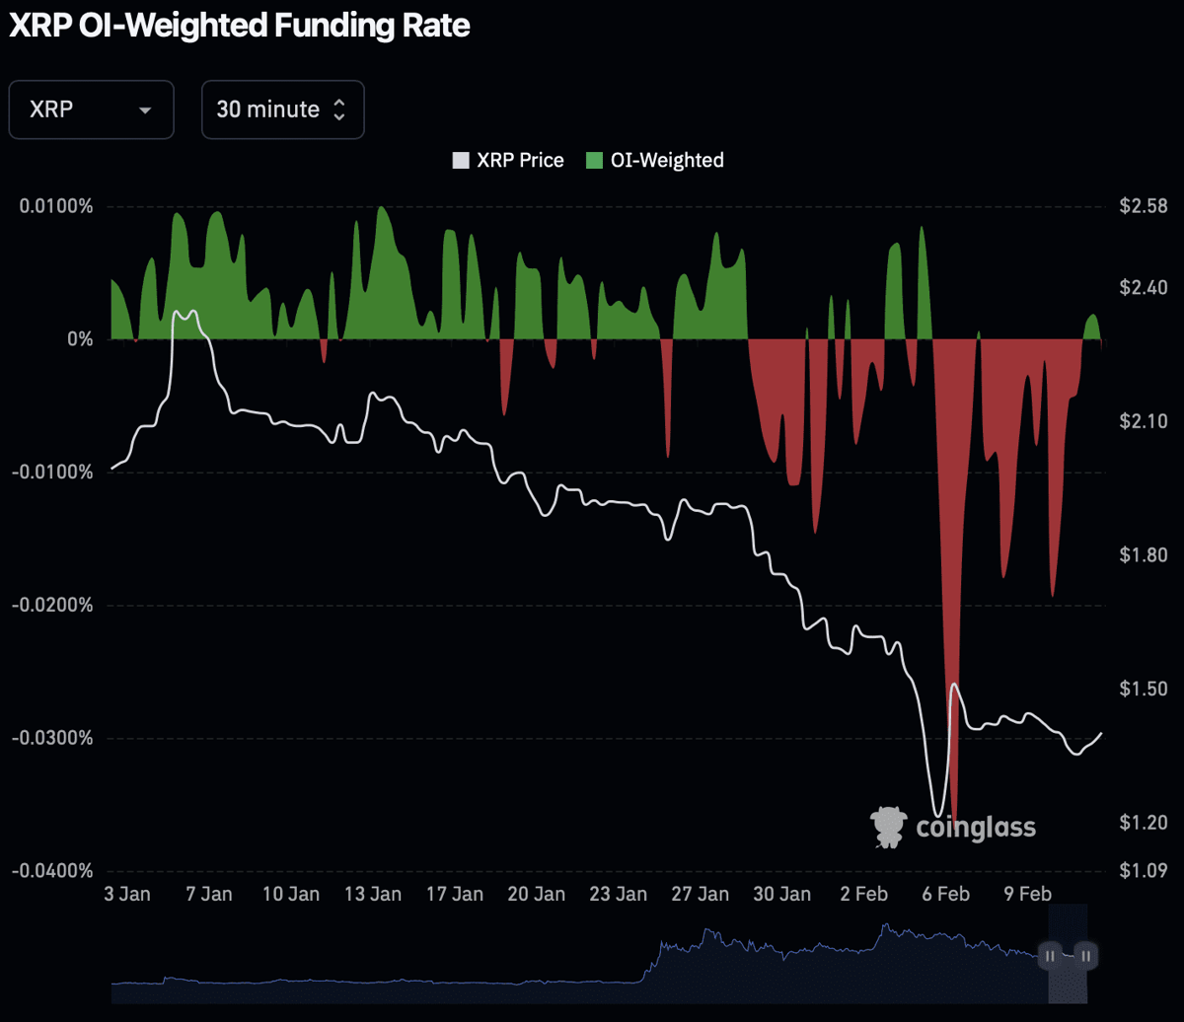Click the white XRP Price legend swatch

click(x=461, y=160)
